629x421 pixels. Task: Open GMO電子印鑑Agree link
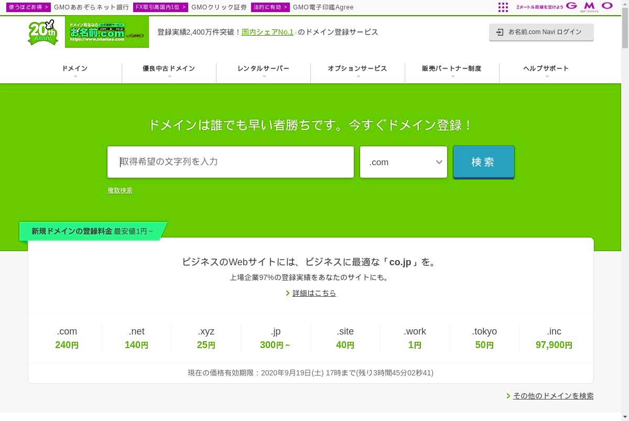pyautogui.click(x=323, y=7)
